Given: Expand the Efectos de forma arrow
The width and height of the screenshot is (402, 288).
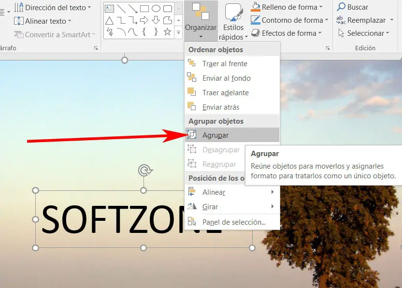Looking at the screenshot, I should point(320,33).
